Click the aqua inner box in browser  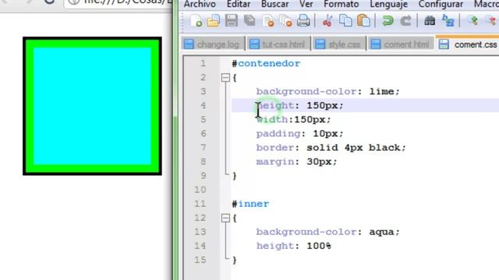[x=92, y=106]
